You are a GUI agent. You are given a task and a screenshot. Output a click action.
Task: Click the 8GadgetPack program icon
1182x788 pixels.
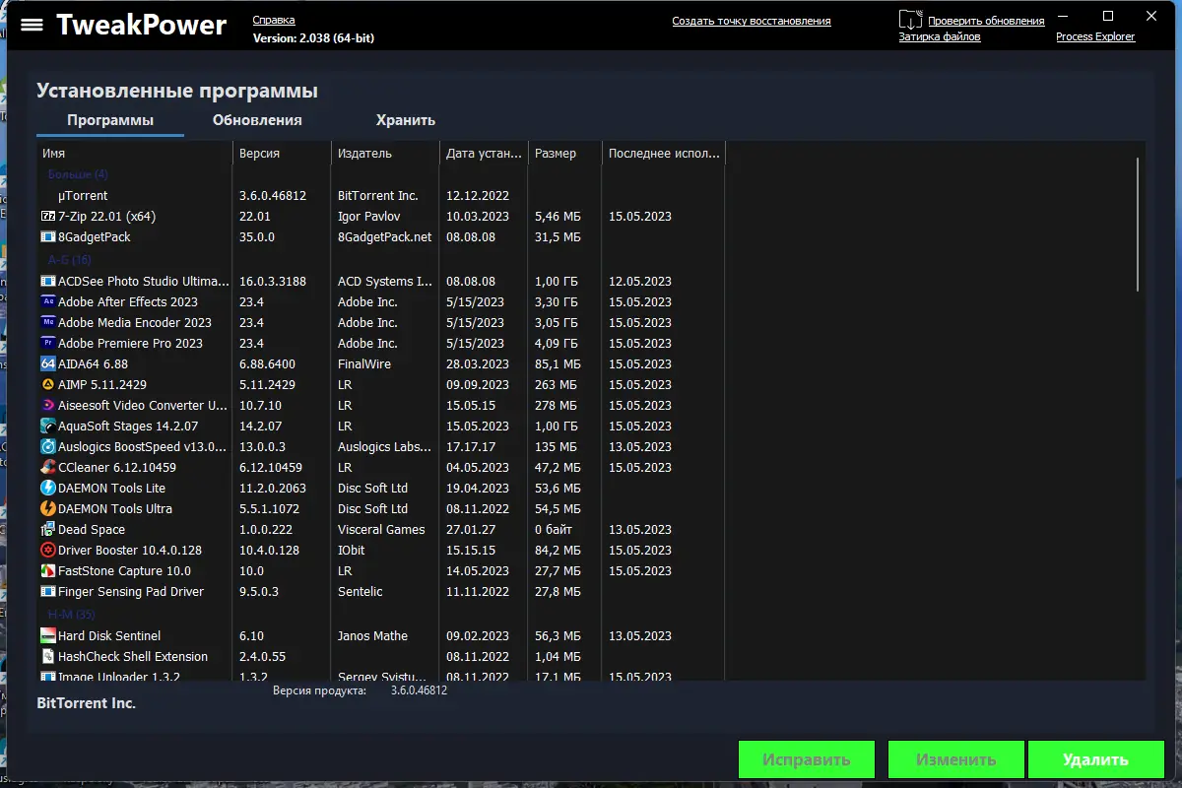pyautogui.click(x=48, y=237)
